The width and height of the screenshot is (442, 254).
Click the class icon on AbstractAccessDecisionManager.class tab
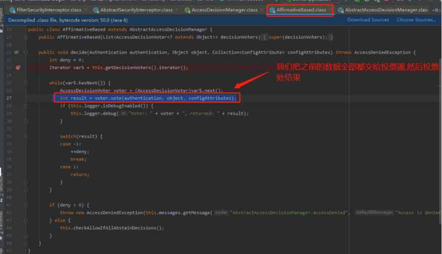340,10
